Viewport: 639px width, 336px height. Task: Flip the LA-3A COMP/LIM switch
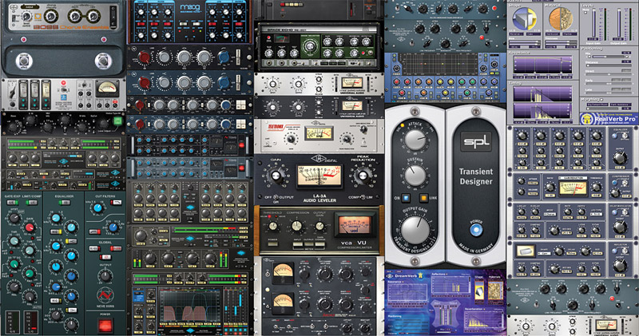[x=363, y=197]
